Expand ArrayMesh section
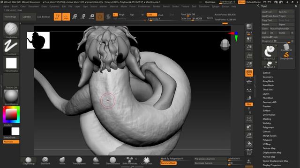This screenshot has height=168, width=300. point(268,81)
